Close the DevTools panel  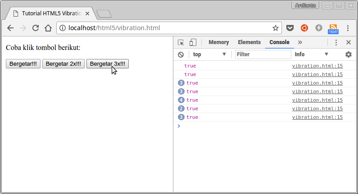click(x=348, y=42)
